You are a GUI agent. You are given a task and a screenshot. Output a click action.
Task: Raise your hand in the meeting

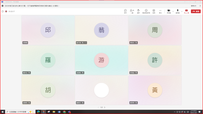coord(138,11)
